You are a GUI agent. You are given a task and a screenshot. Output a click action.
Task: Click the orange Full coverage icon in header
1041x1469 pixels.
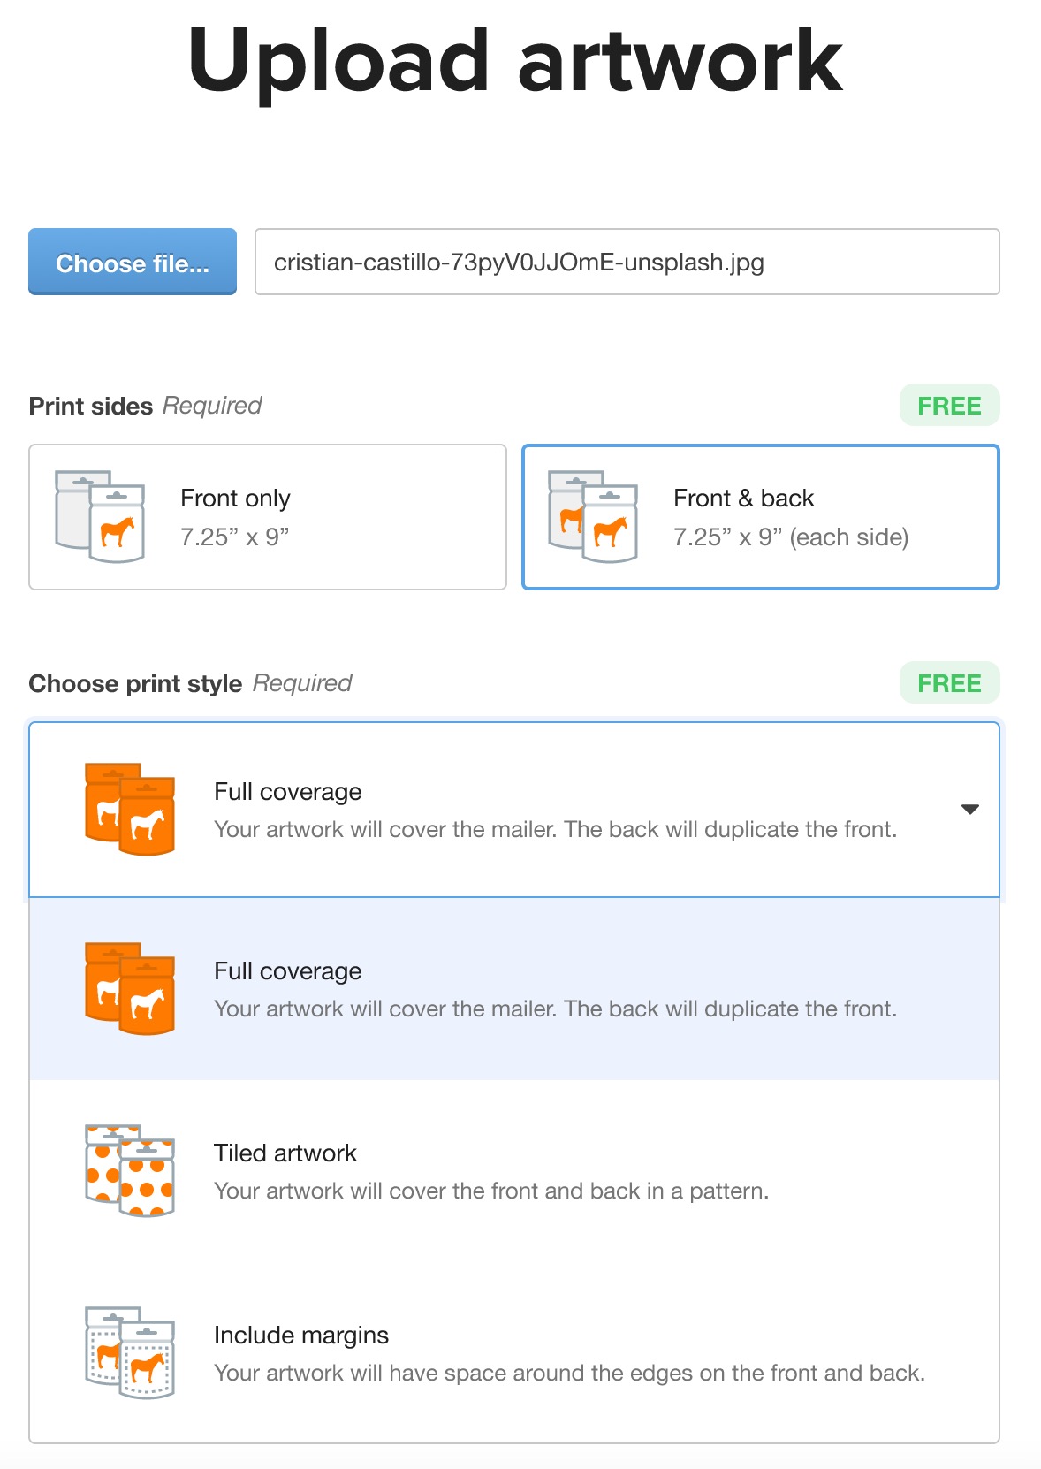click(x=130, y=810)
